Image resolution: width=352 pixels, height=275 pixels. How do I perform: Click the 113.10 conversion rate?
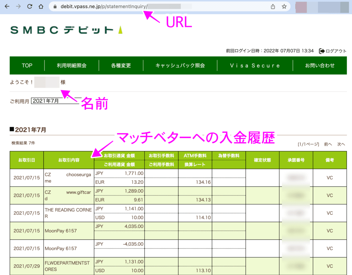click(203, 271)
